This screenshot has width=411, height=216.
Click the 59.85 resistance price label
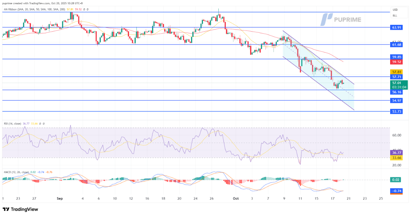(x=396, y=57)
